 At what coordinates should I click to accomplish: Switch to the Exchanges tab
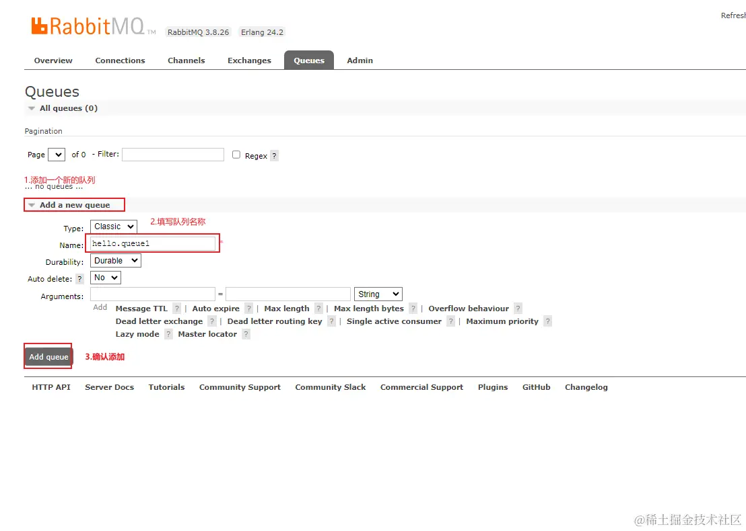click(x=249, y=60)
